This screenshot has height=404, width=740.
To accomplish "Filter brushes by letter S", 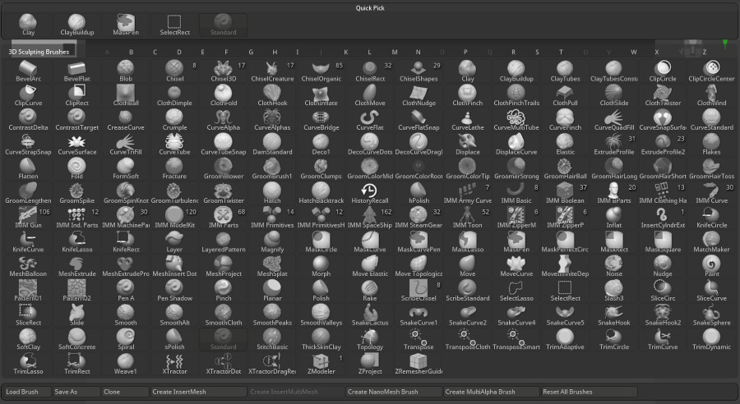I will pos(537,52).
